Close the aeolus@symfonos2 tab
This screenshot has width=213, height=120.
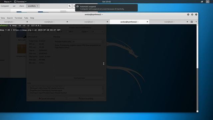[147, 22]
